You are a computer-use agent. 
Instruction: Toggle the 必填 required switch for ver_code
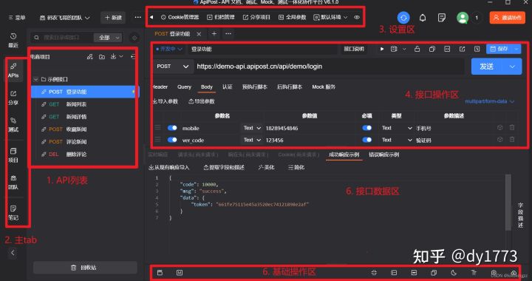click(366, 140)
